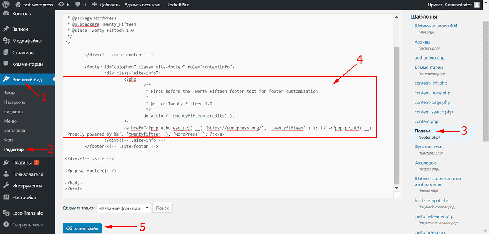
Task: Open the updates counter icon showing 6
Action: (x=62, y=5)
